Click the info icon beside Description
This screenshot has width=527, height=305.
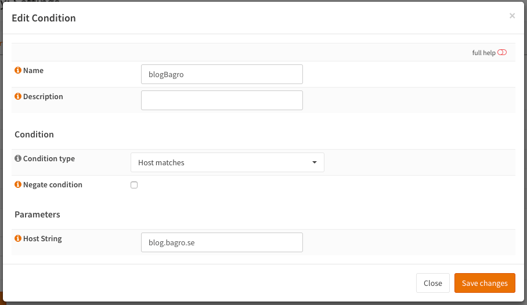[18, 97]
